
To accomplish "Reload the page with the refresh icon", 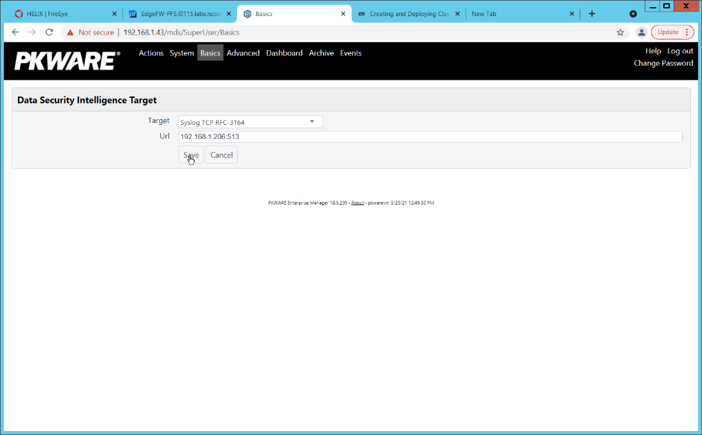I will click(x=49, y=32).
